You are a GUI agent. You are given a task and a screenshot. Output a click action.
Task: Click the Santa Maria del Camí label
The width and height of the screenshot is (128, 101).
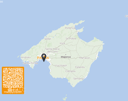click(52, 50)
